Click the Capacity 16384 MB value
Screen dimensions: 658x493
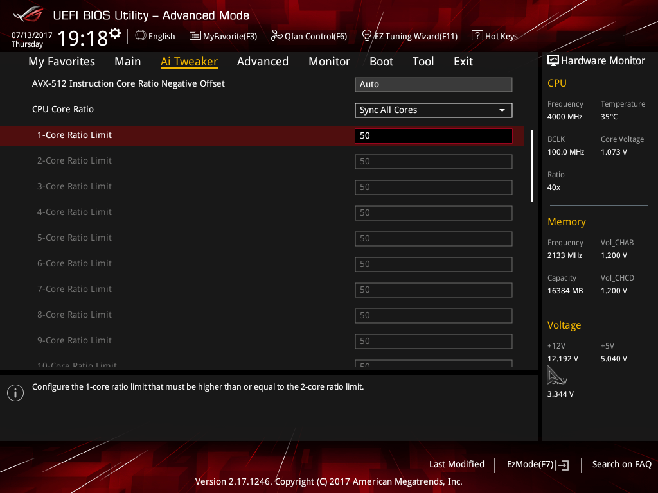point(565,291)
